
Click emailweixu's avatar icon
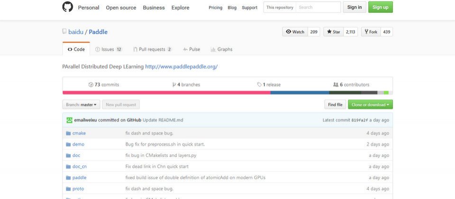(69, 120)
